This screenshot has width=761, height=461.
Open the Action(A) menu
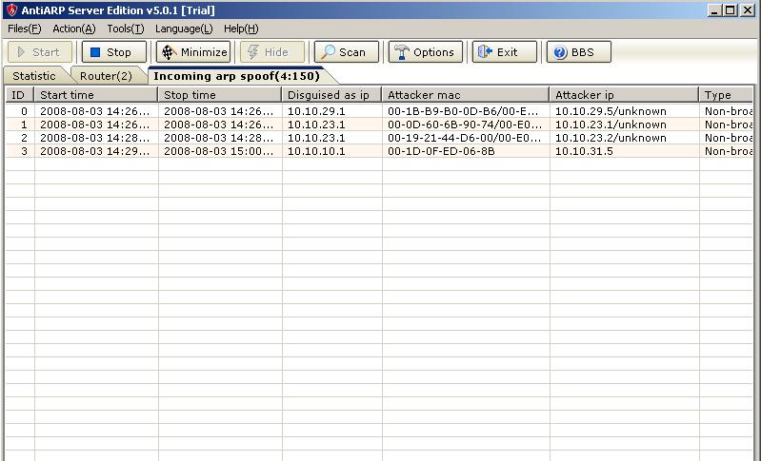coord(73,29)
